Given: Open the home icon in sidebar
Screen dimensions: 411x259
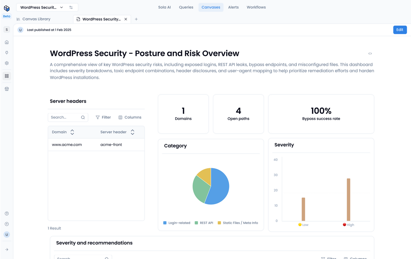Looking at the screenshot, I should point(7,42).
